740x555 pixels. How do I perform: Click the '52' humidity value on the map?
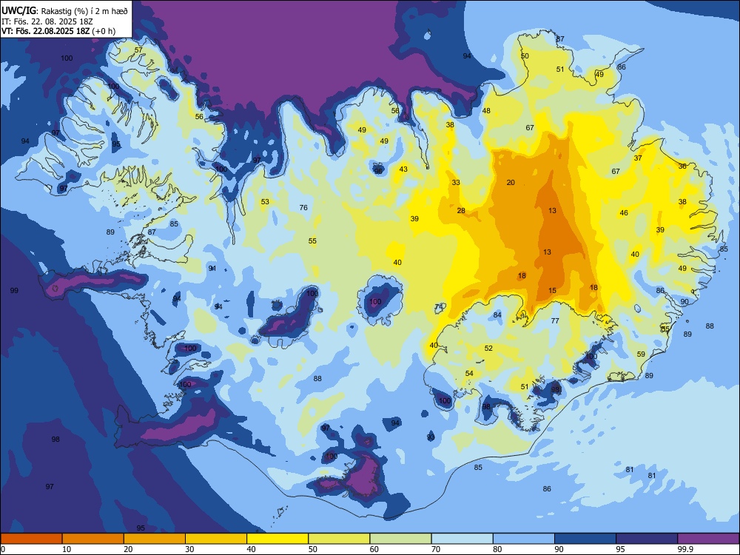488,349
